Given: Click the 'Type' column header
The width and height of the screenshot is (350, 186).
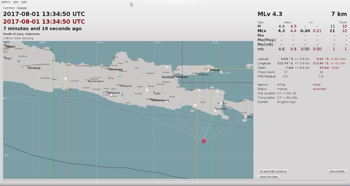Looking at the screenshot, I should (260, 22).
